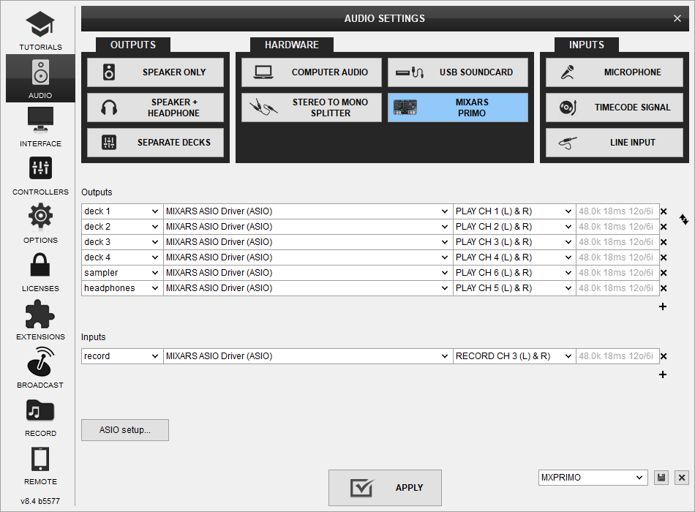695x512 pixels.
Task: Open Broadcast settings
Action: [40, 367]
